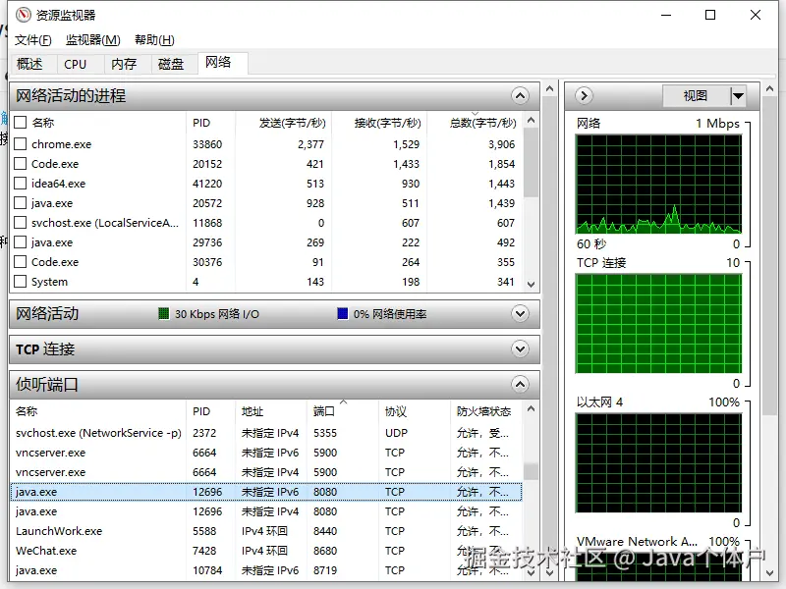Click the chrome.exe process name
The width and height of the screenshot is (786, 589).
[x=61, y=144]
